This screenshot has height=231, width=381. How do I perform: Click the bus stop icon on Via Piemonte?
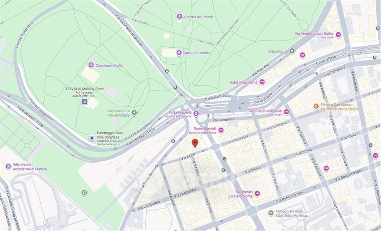point(371,145)
